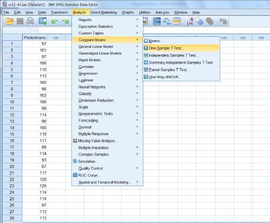Open the Help menu
The width and height of the screenshot is (270, 223).
196,12
